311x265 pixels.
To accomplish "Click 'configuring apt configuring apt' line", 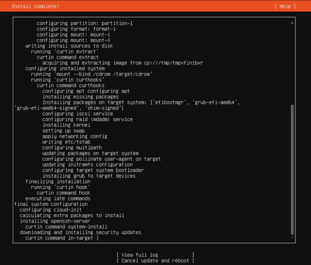I will tap(86, 91).
